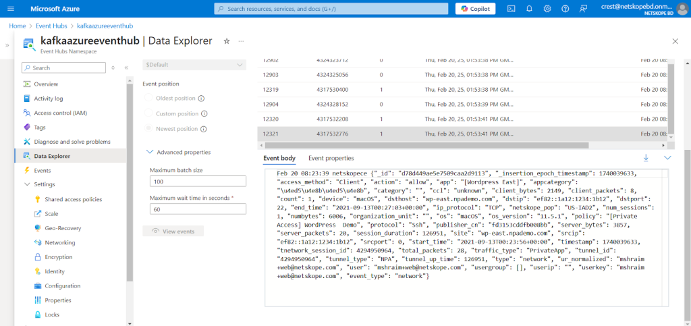Open the notifications bell
Screen dimensions: 691x326
529,9
